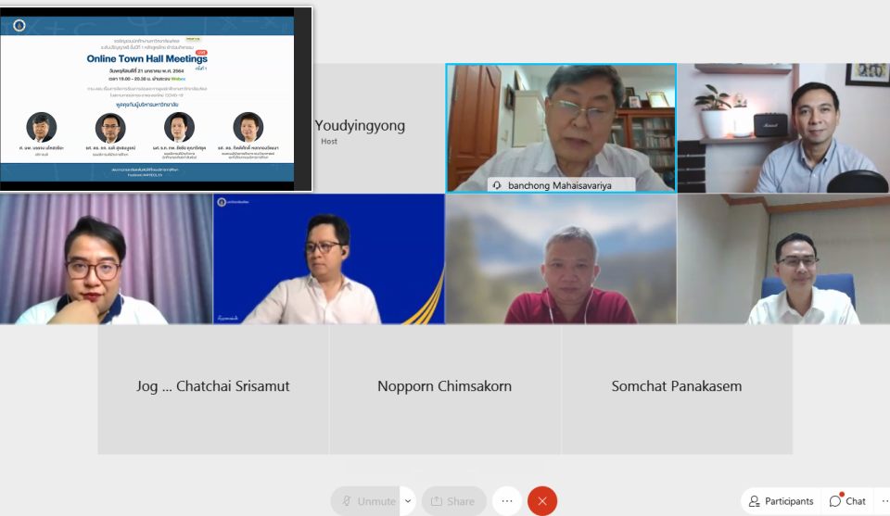Open more options ellipsis beside Share
Screen dimensions: 890x516
click(506, 501)
